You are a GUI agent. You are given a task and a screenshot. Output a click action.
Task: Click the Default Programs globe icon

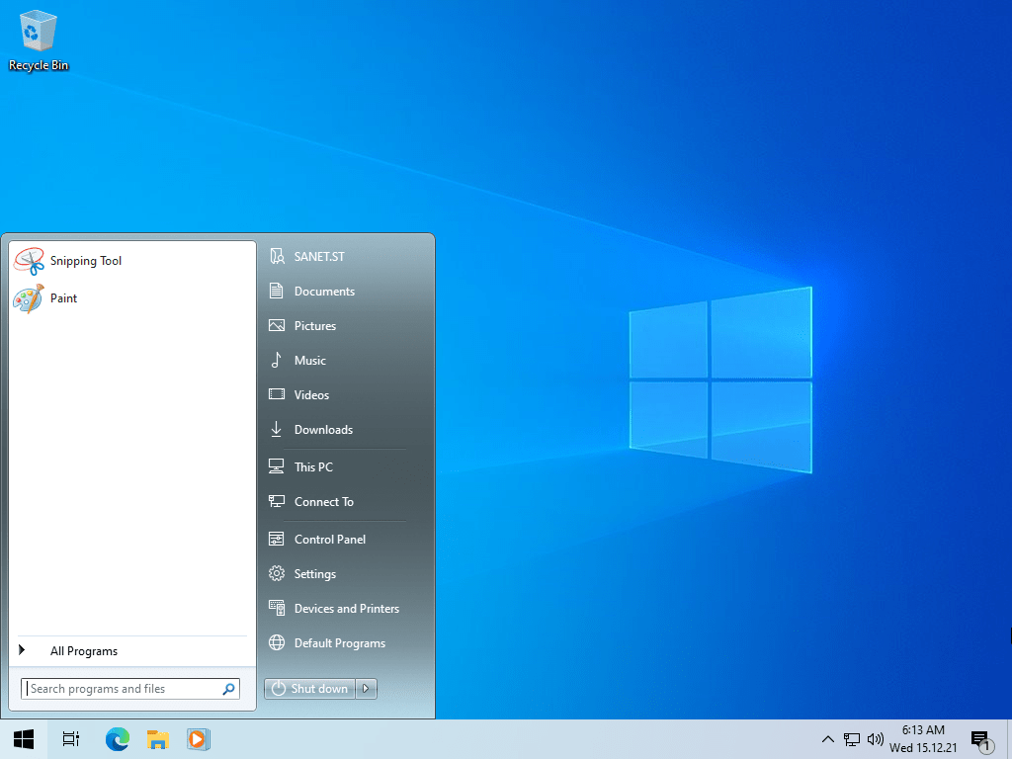pos(277,642)
